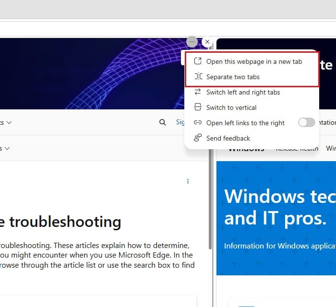336x307 pixels.
Task: Click Information for Windows applications text
Action: pyautogui.click(x=280, y=246)
